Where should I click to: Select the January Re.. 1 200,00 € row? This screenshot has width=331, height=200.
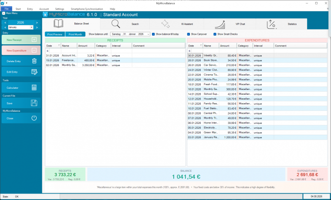coord(257,137)
